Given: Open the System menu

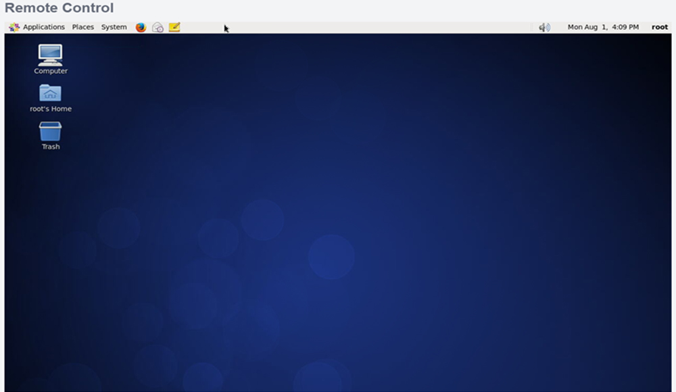Looking at the screenshot, I should pos(114,27).
